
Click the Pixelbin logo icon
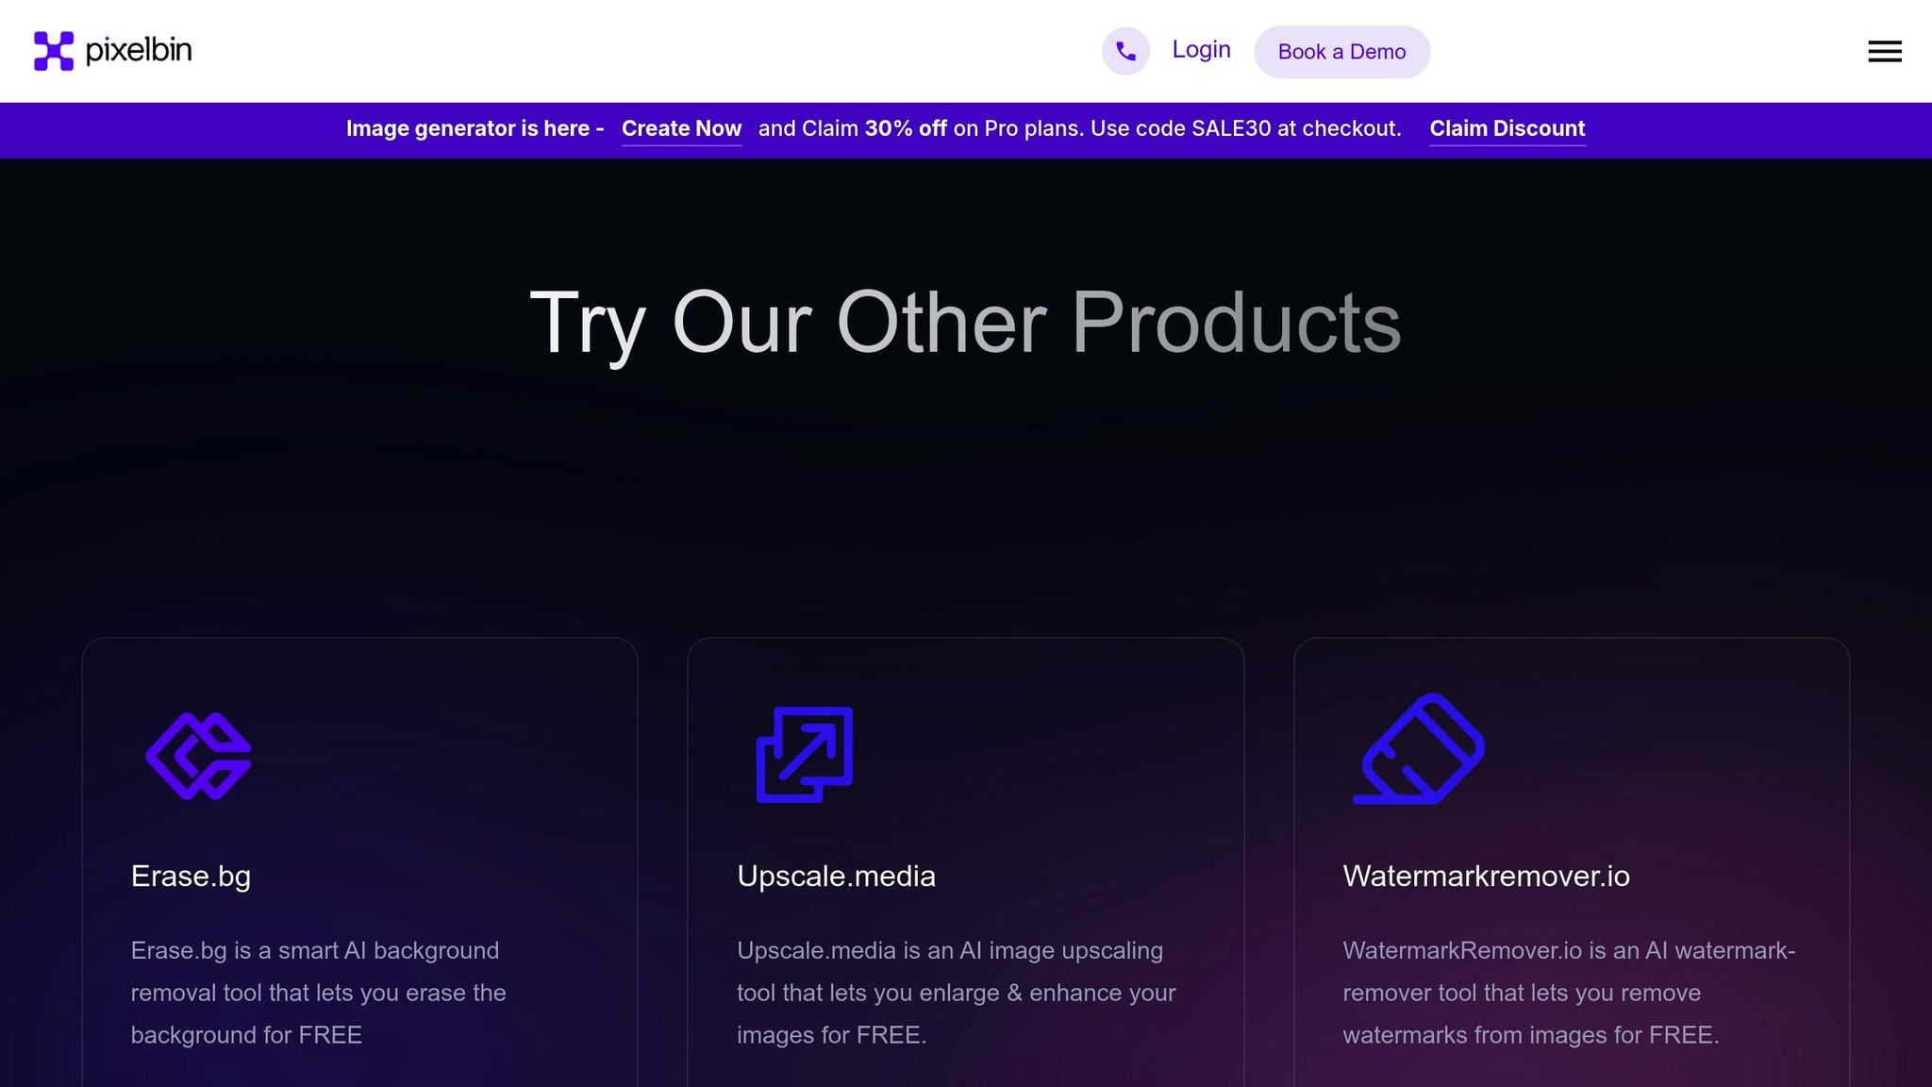(54, 51)
